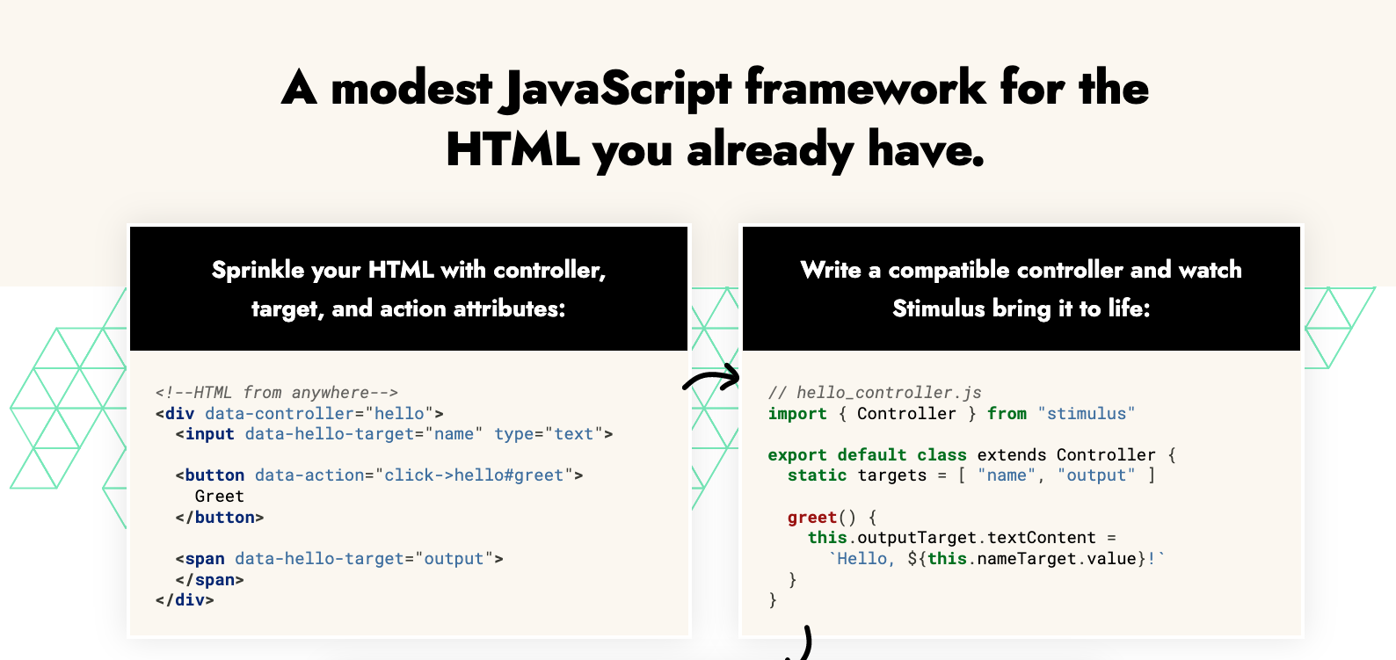Click the 'Greet' text in HTML snippet
1396x660 pixels.
click(x=220, y=497)
